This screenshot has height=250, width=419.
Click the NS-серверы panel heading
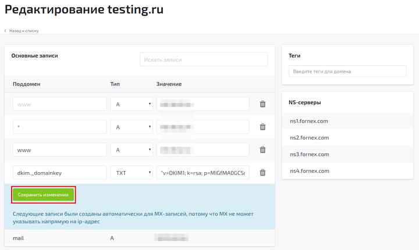[304, 102]
